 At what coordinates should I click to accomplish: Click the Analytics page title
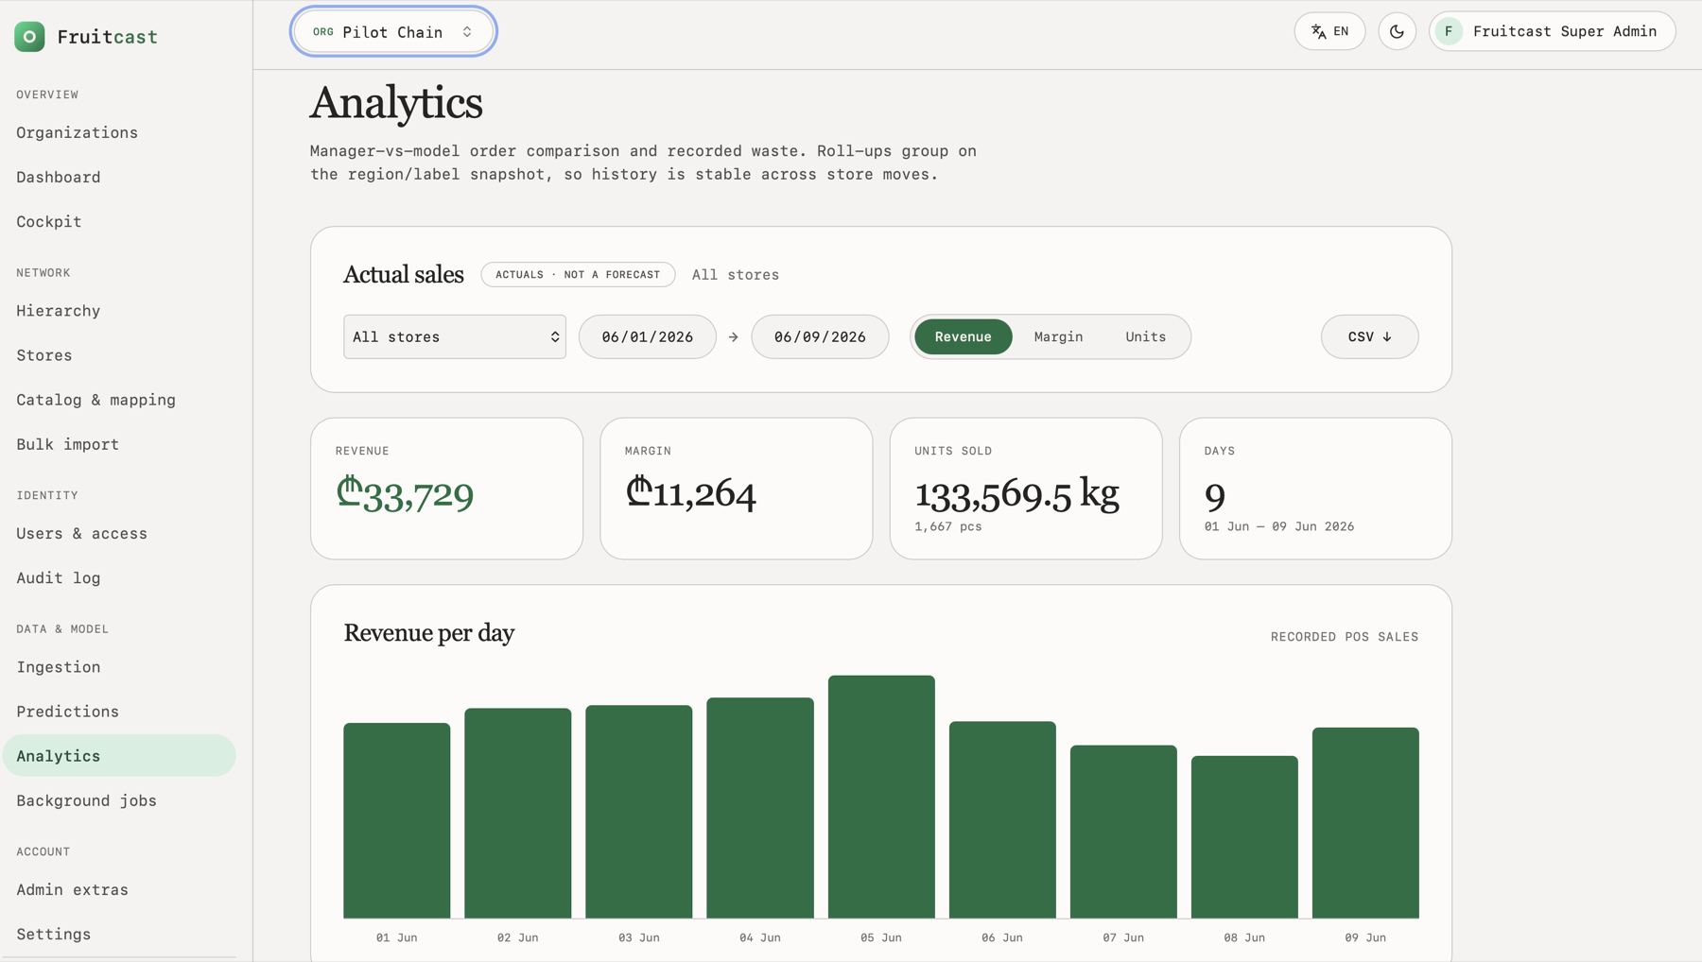tap(396, 102)
